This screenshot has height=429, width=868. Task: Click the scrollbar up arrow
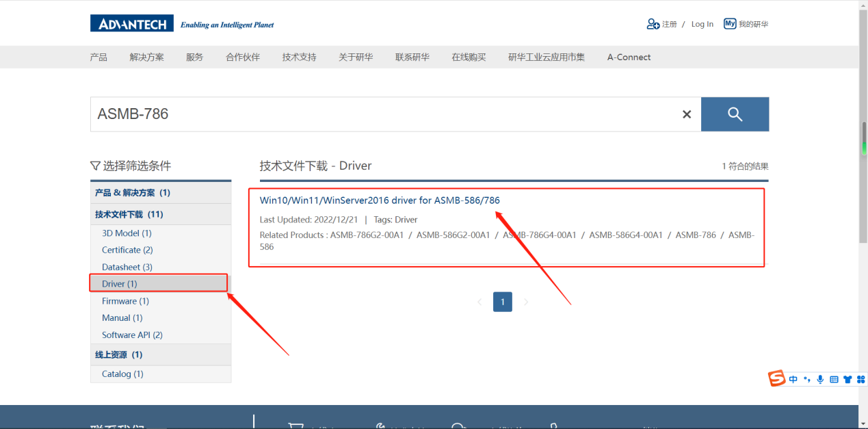click(863, 5)
